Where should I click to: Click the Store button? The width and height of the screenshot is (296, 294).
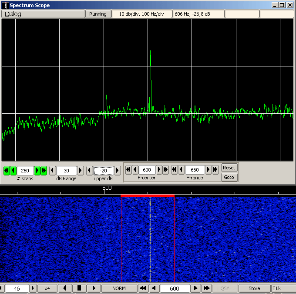[x=254, y=288]
